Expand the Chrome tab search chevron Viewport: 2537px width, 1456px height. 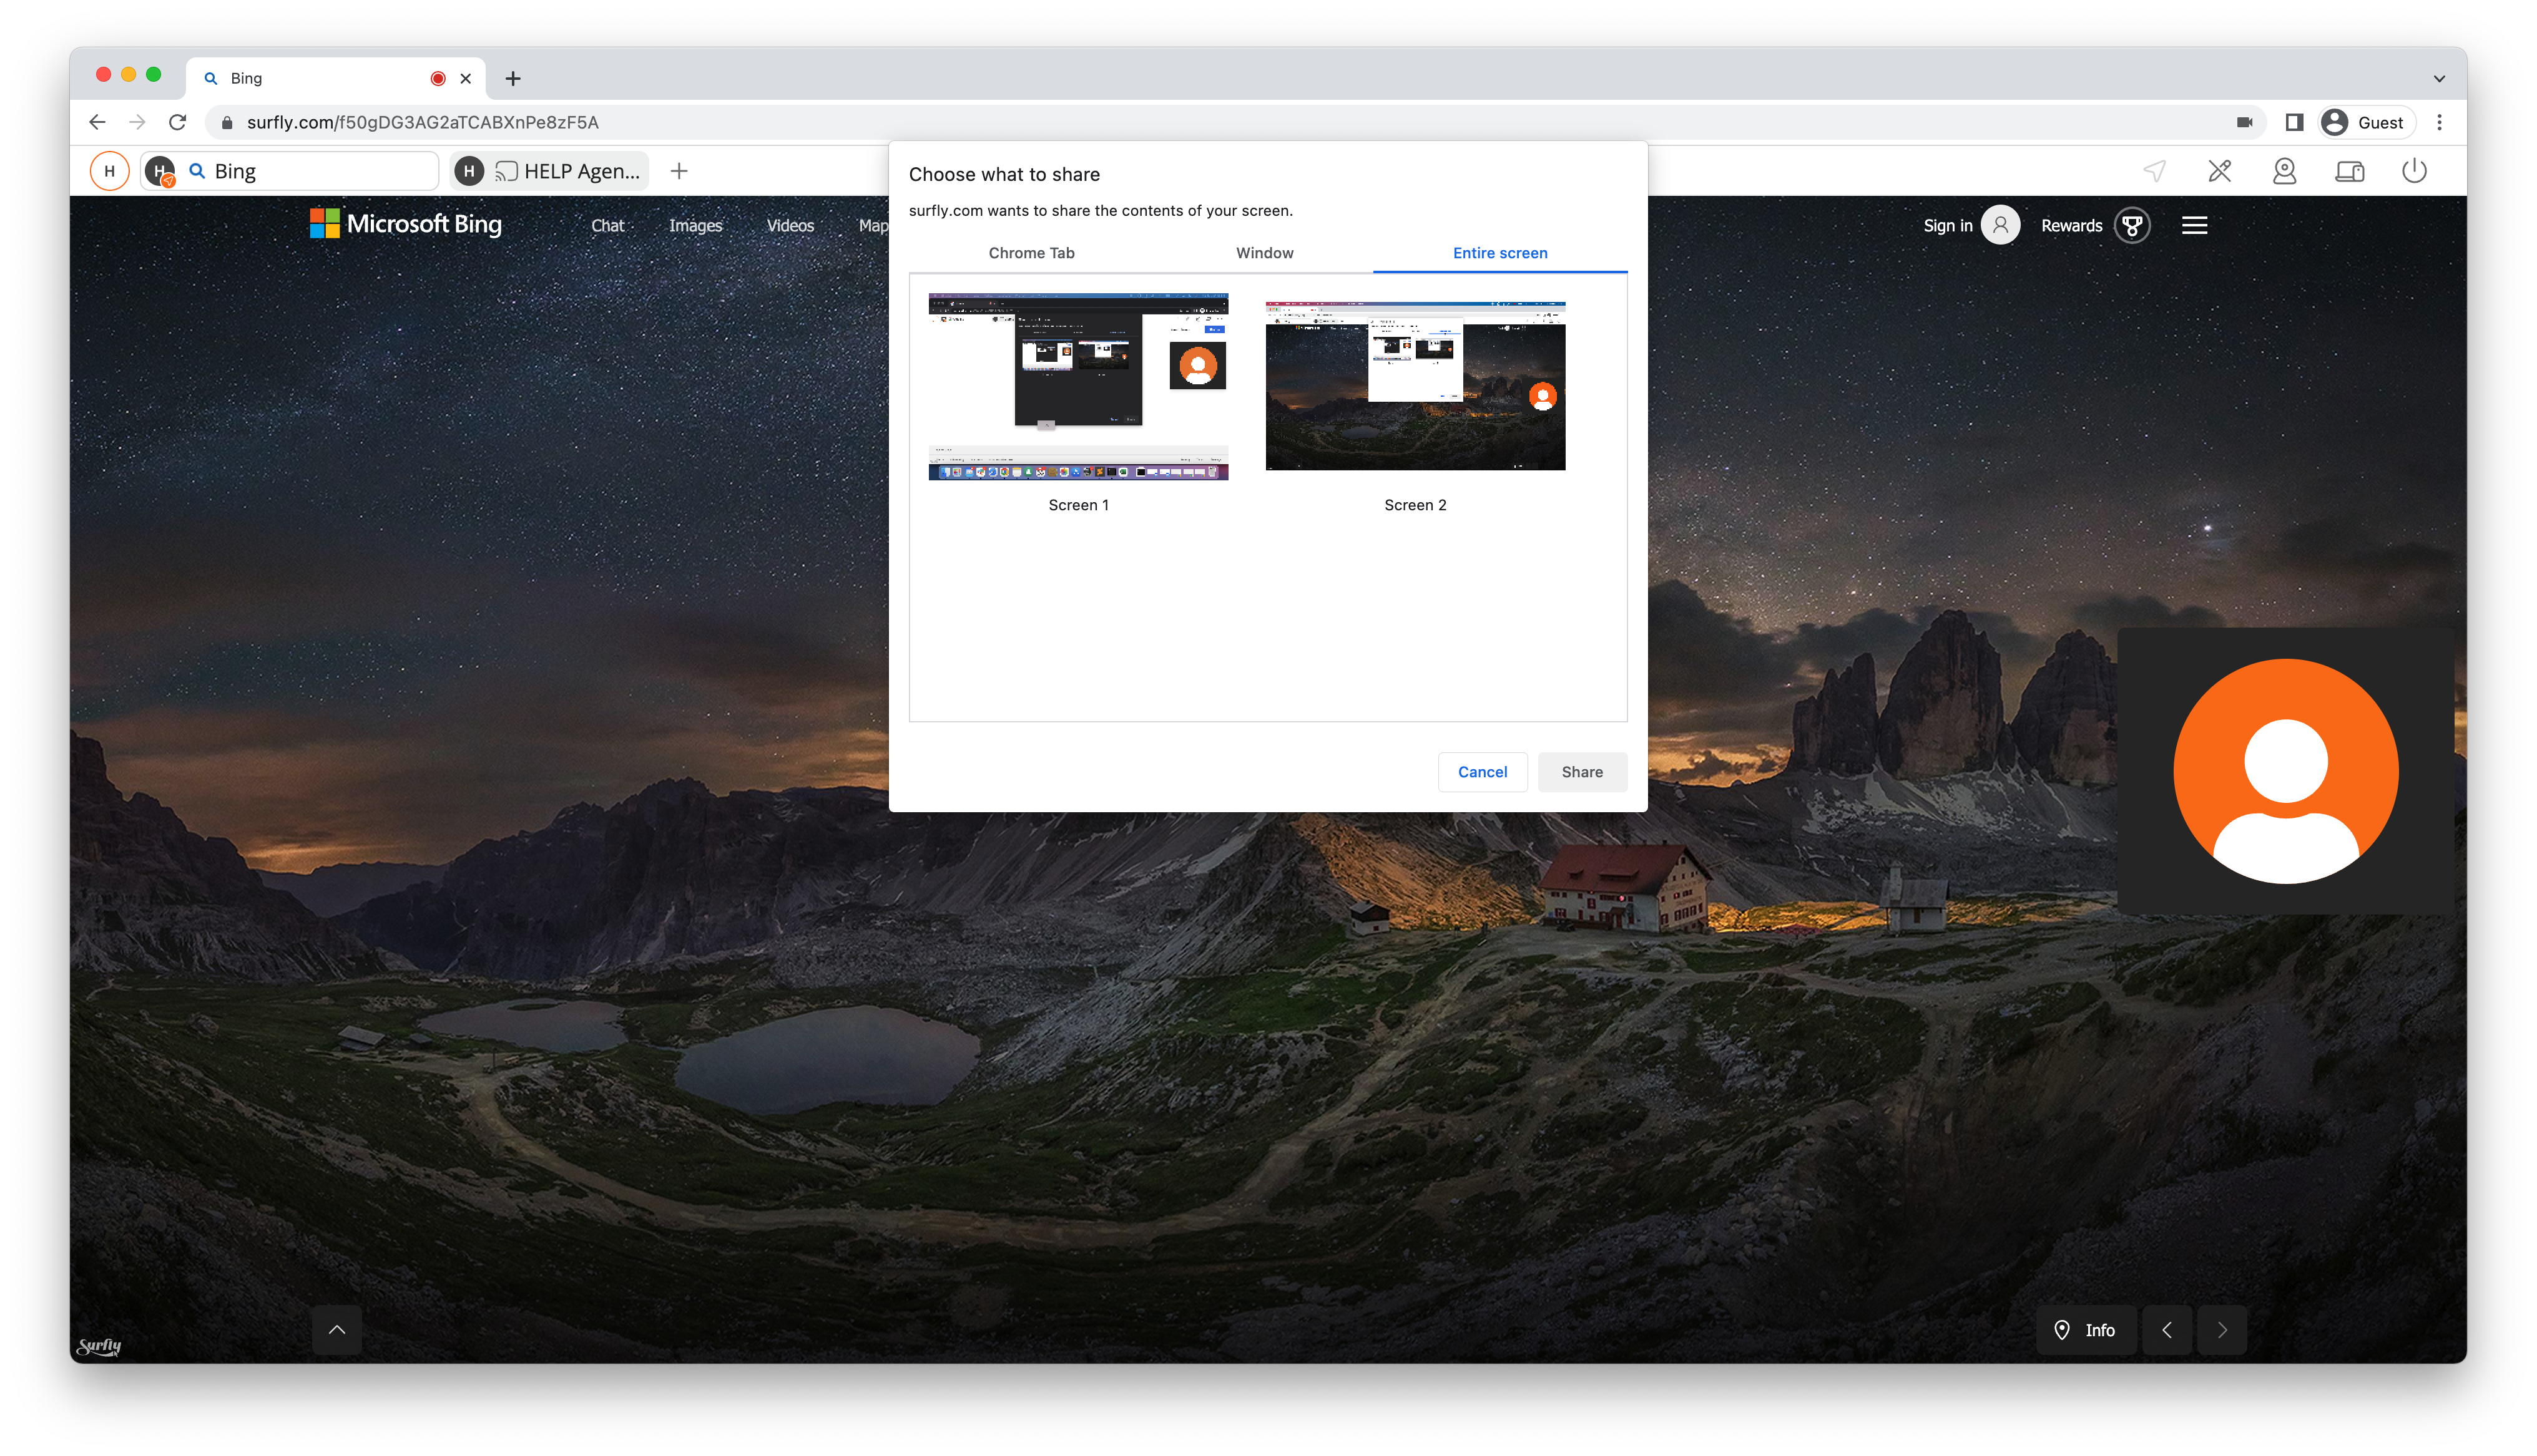pyautogui.click(x=2439, y=78)
